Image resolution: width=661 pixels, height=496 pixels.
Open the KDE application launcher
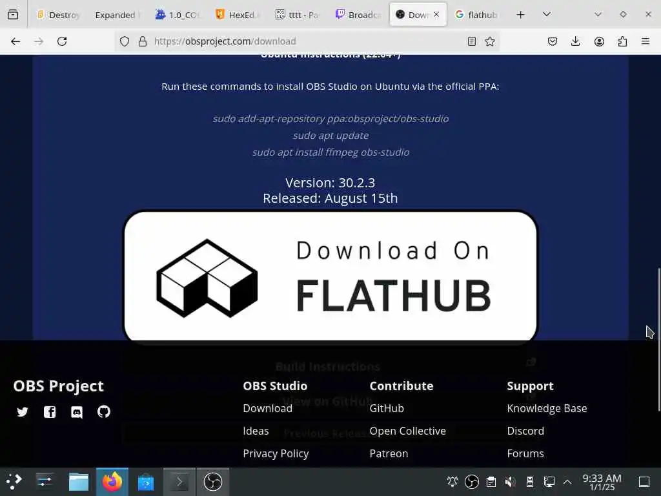click(14, 482)
